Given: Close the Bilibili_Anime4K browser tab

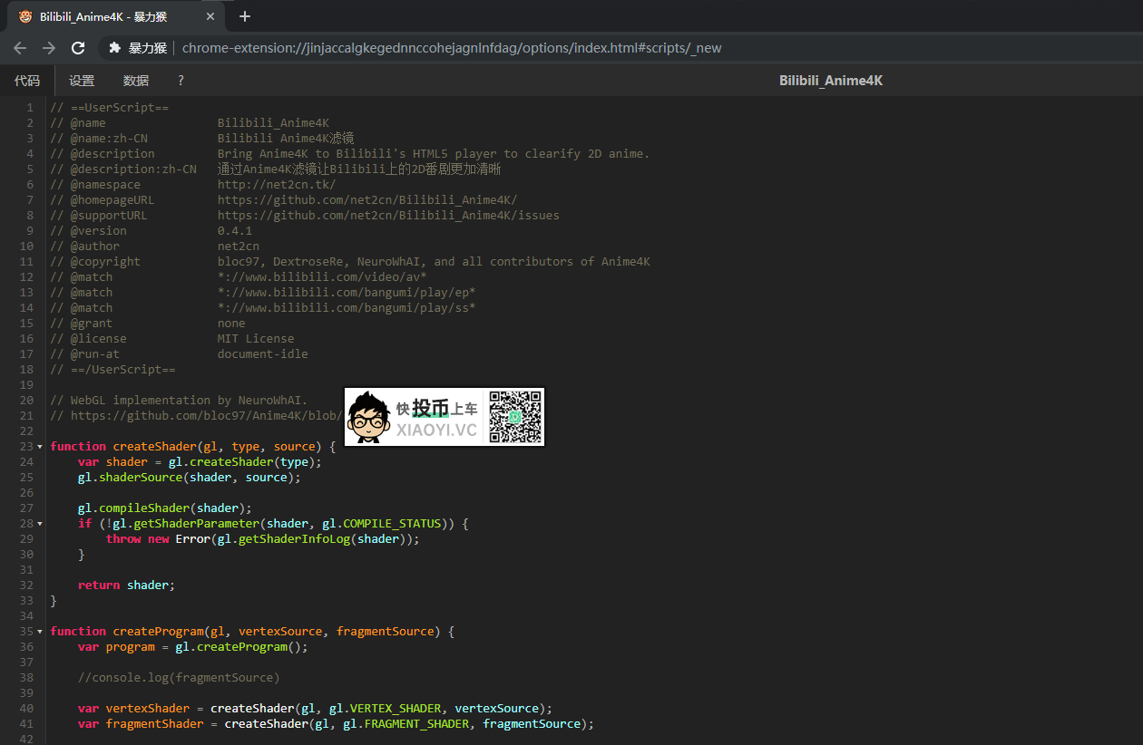Looking at the screenshot, I should (x=211, y=16).
